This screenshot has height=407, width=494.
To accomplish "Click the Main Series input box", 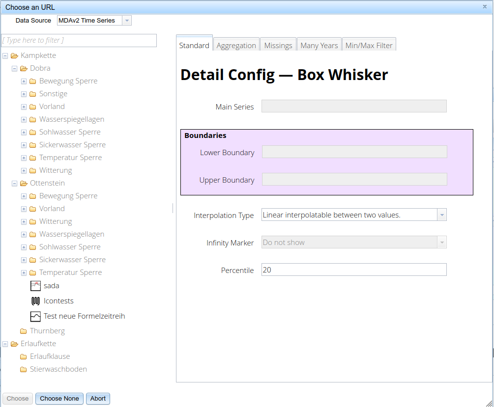I will click(x=354, y=106).
